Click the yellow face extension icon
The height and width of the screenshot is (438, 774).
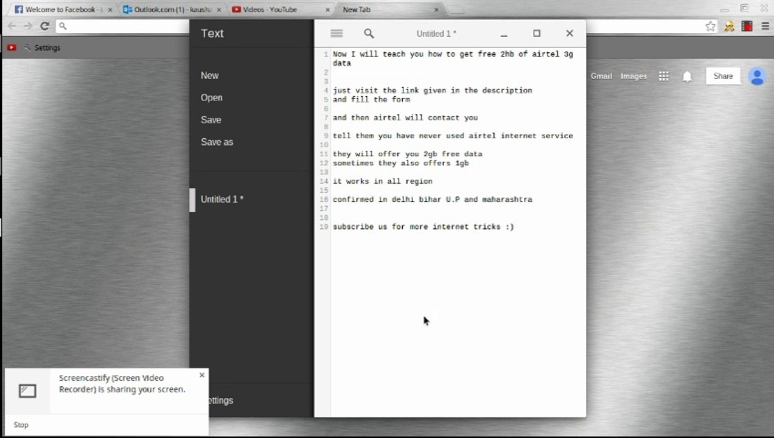click(x=729, y=26)
